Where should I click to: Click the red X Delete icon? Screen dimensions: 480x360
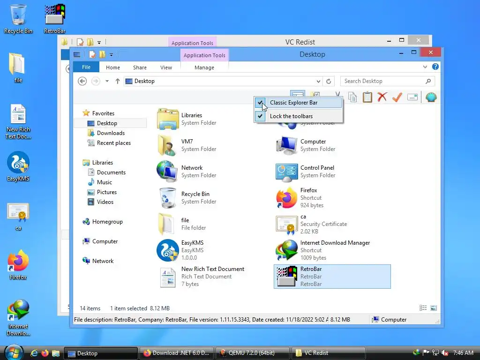[x=382, y=97]
